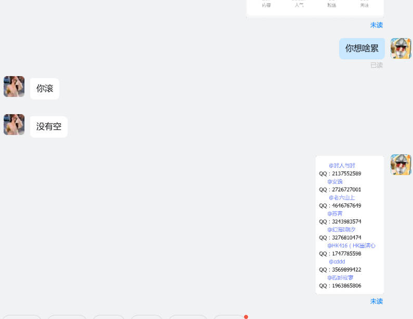Viewport: 413px width, 319px height.
Task: Click the quick-reply chip with the red dot
Action: [x=229, y=317]
